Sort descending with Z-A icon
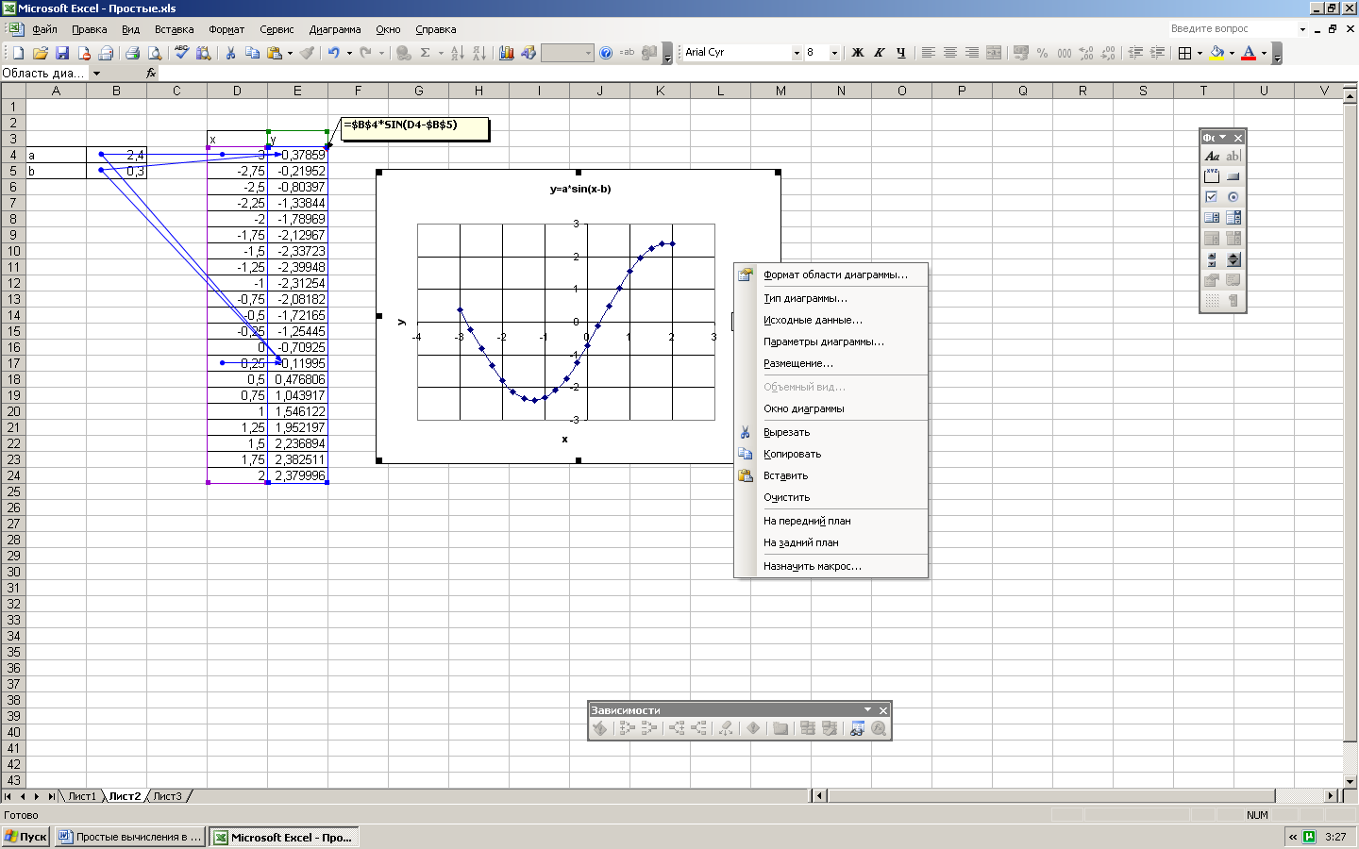Screen dimensions: 1359x849 (479, 53)
